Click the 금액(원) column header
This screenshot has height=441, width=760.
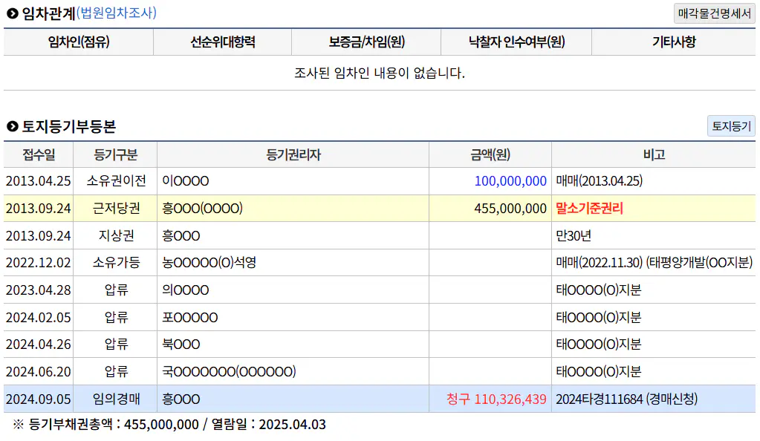[x=490, y=154]
